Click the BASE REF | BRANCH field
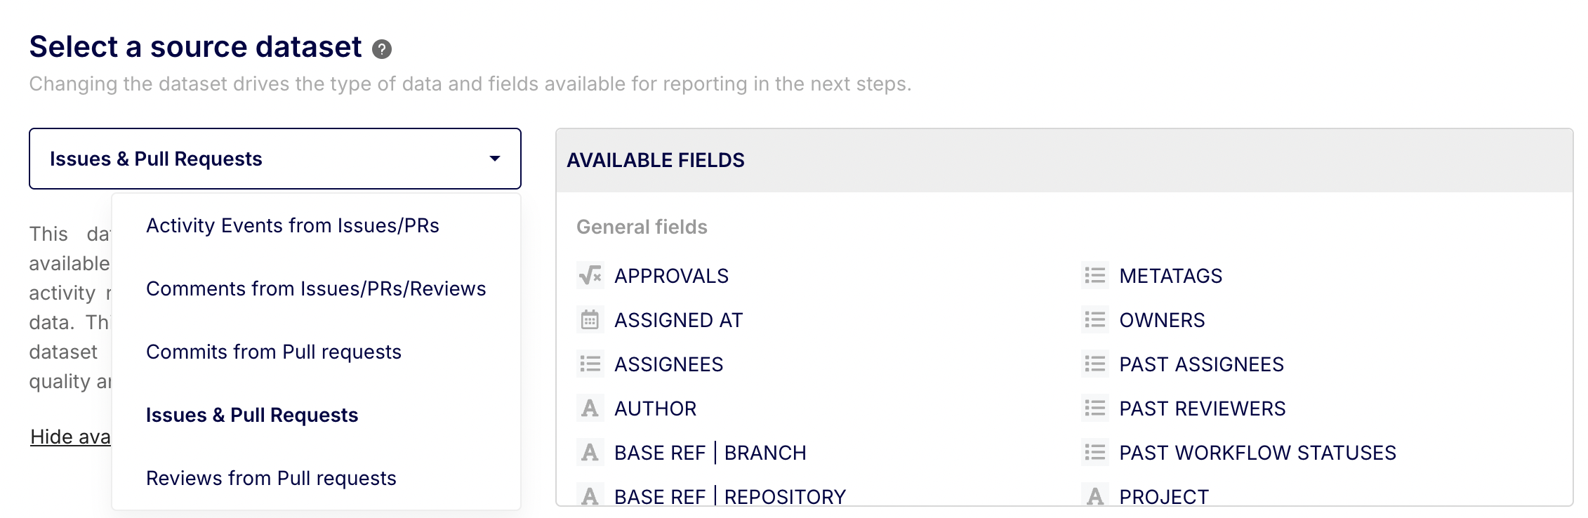This screenshot has height=518, width=1588. click(710, 453)
